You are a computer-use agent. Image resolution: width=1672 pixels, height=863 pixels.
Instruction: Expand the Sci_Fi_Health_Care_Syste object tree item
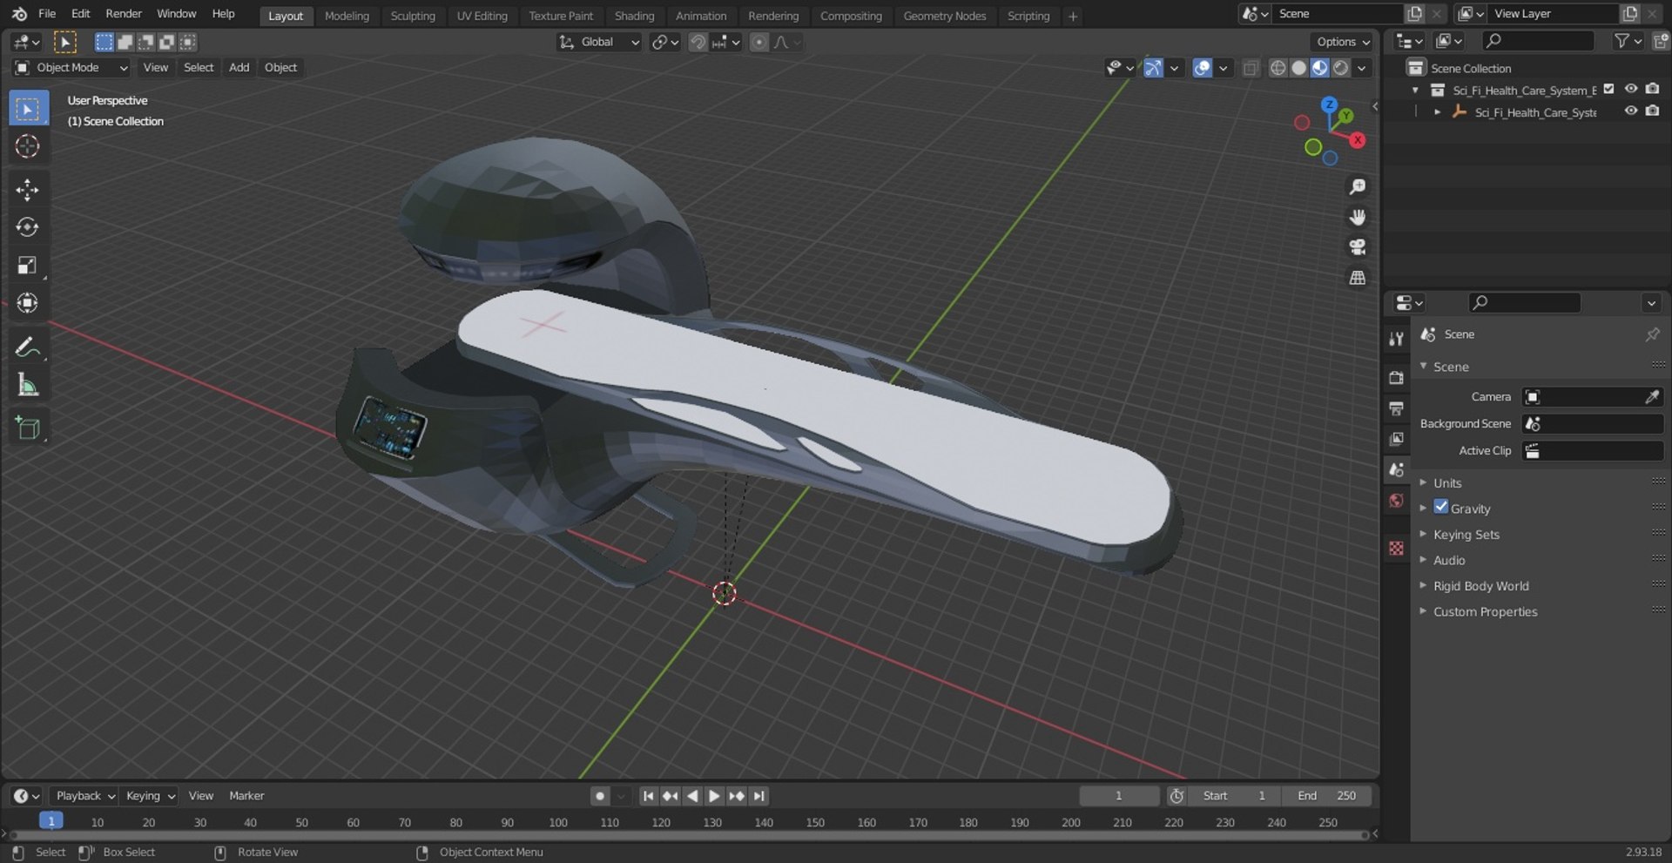pos(1437,112)
